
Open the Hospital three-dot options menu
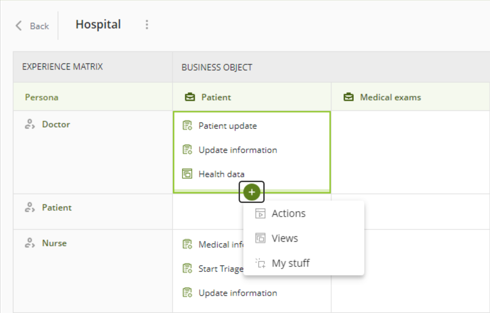click(147, 25)
